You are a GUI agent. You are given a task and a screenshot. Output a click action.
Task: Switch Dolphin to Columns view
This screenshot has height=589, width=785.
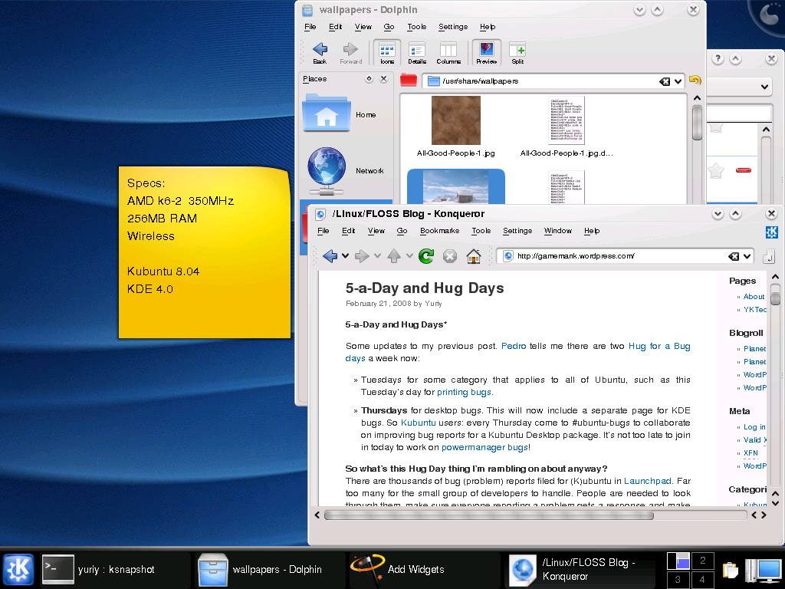click(x=448, y=52)
